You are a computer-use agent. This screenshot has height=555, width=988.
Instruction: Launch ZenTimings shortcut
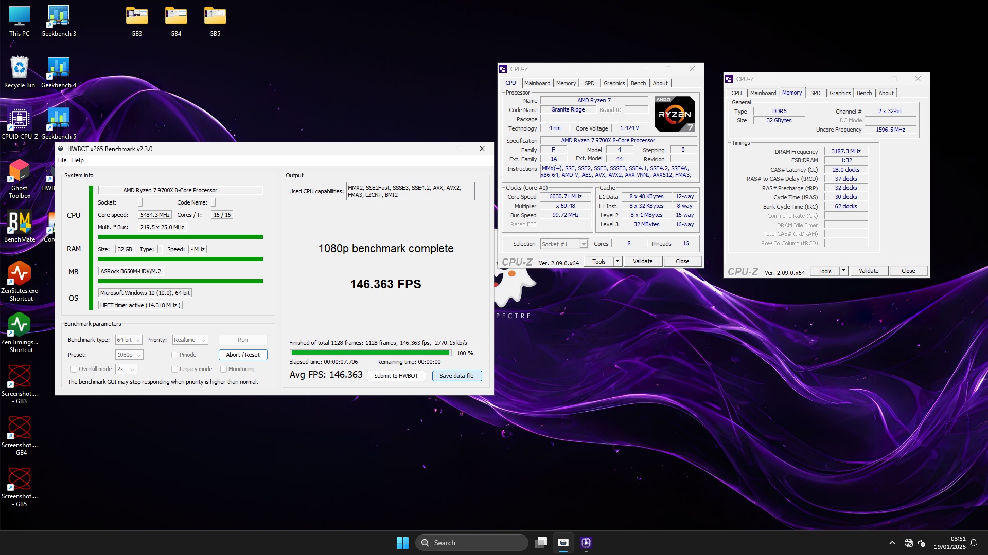point(20,332)
